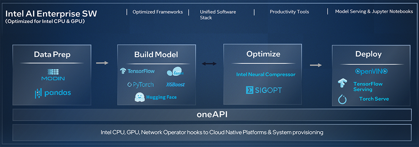This screenshot has width=419, height=147.
Task: Click Unified Software Stack header item
Action: pos(218,15)
